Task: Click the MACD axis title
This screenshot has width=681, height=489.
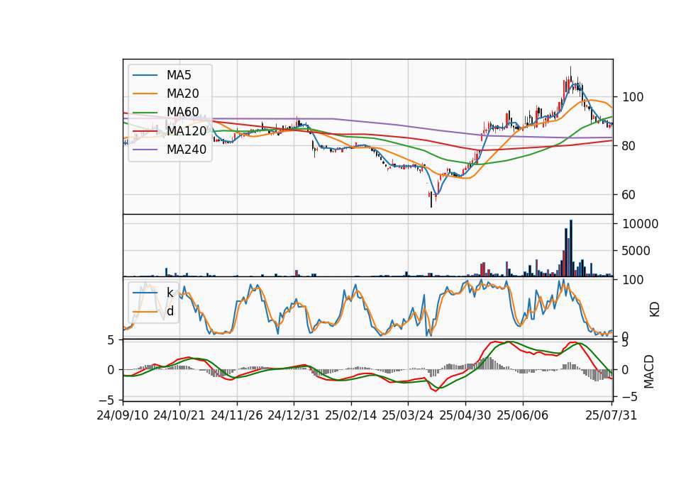Action: coord(649,371)
